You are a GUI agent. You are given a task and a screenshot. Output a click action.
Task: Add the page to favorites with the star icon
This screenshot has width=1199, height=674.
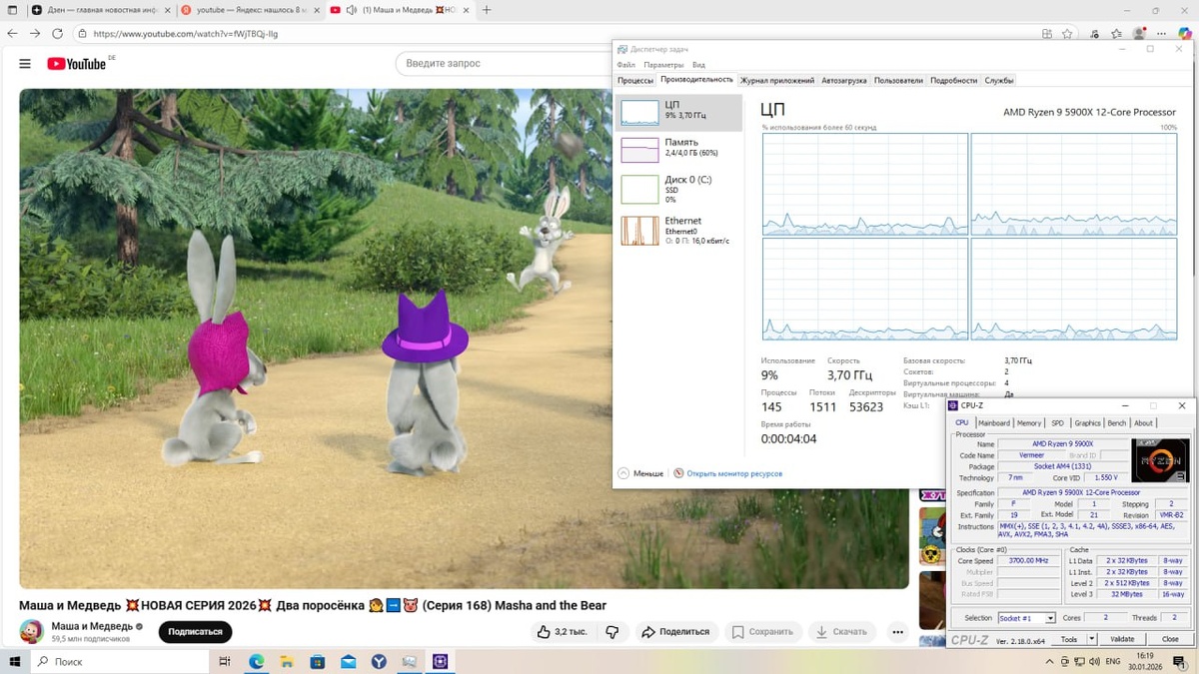(1067, 33)
